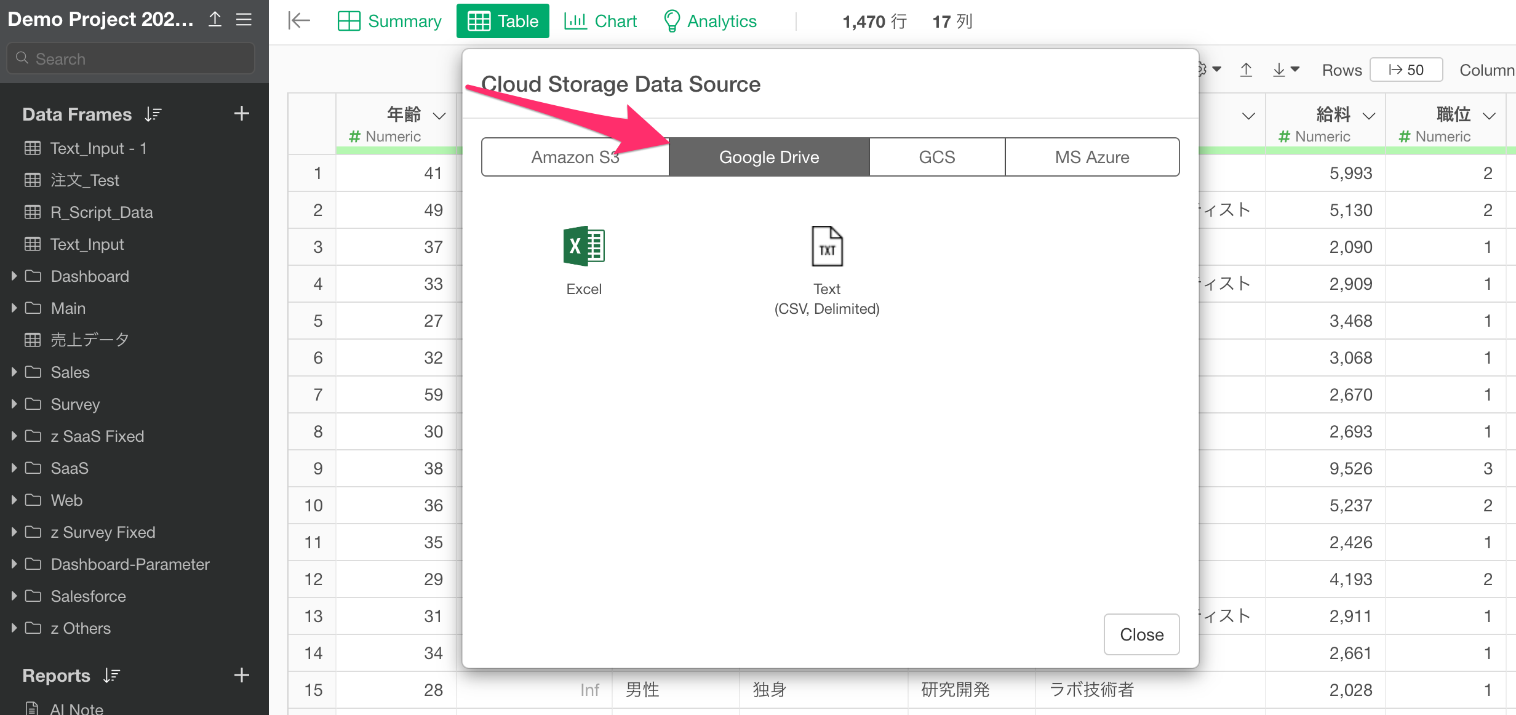This screenshot has width=1516, height=715.
Task: Add a new report with plus icon
Action: (241, 675)
